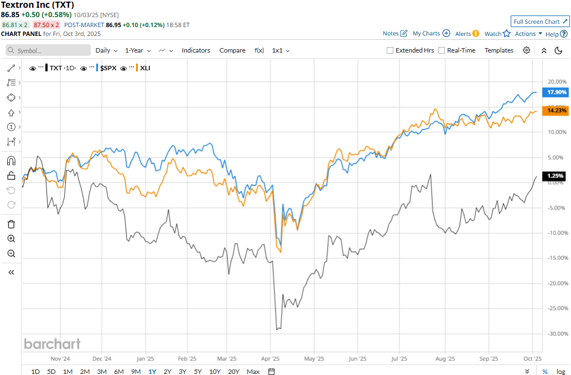Screen dimensions: 571x375
Task: Toggle $SPX series visibility eye
Action: coord(84,68)
